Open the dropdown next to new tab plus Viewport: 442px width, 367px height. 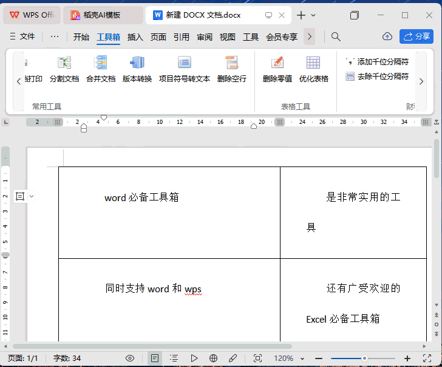(x=313, y=15)
